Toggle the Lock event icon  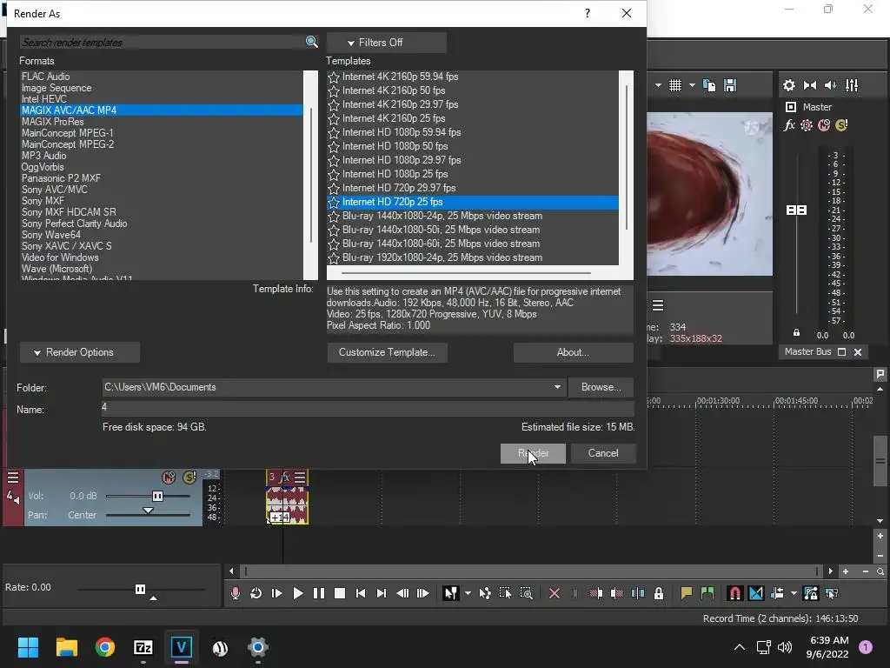[659, 593]
